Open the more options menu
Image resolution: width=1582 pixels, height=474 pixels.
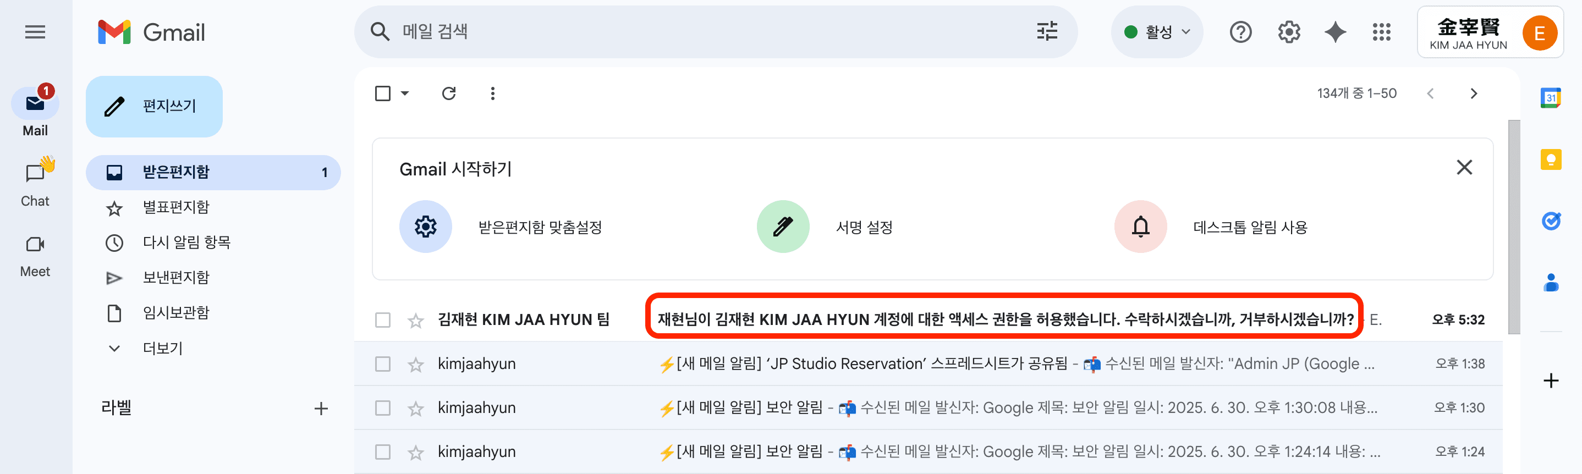pos(492,93)
